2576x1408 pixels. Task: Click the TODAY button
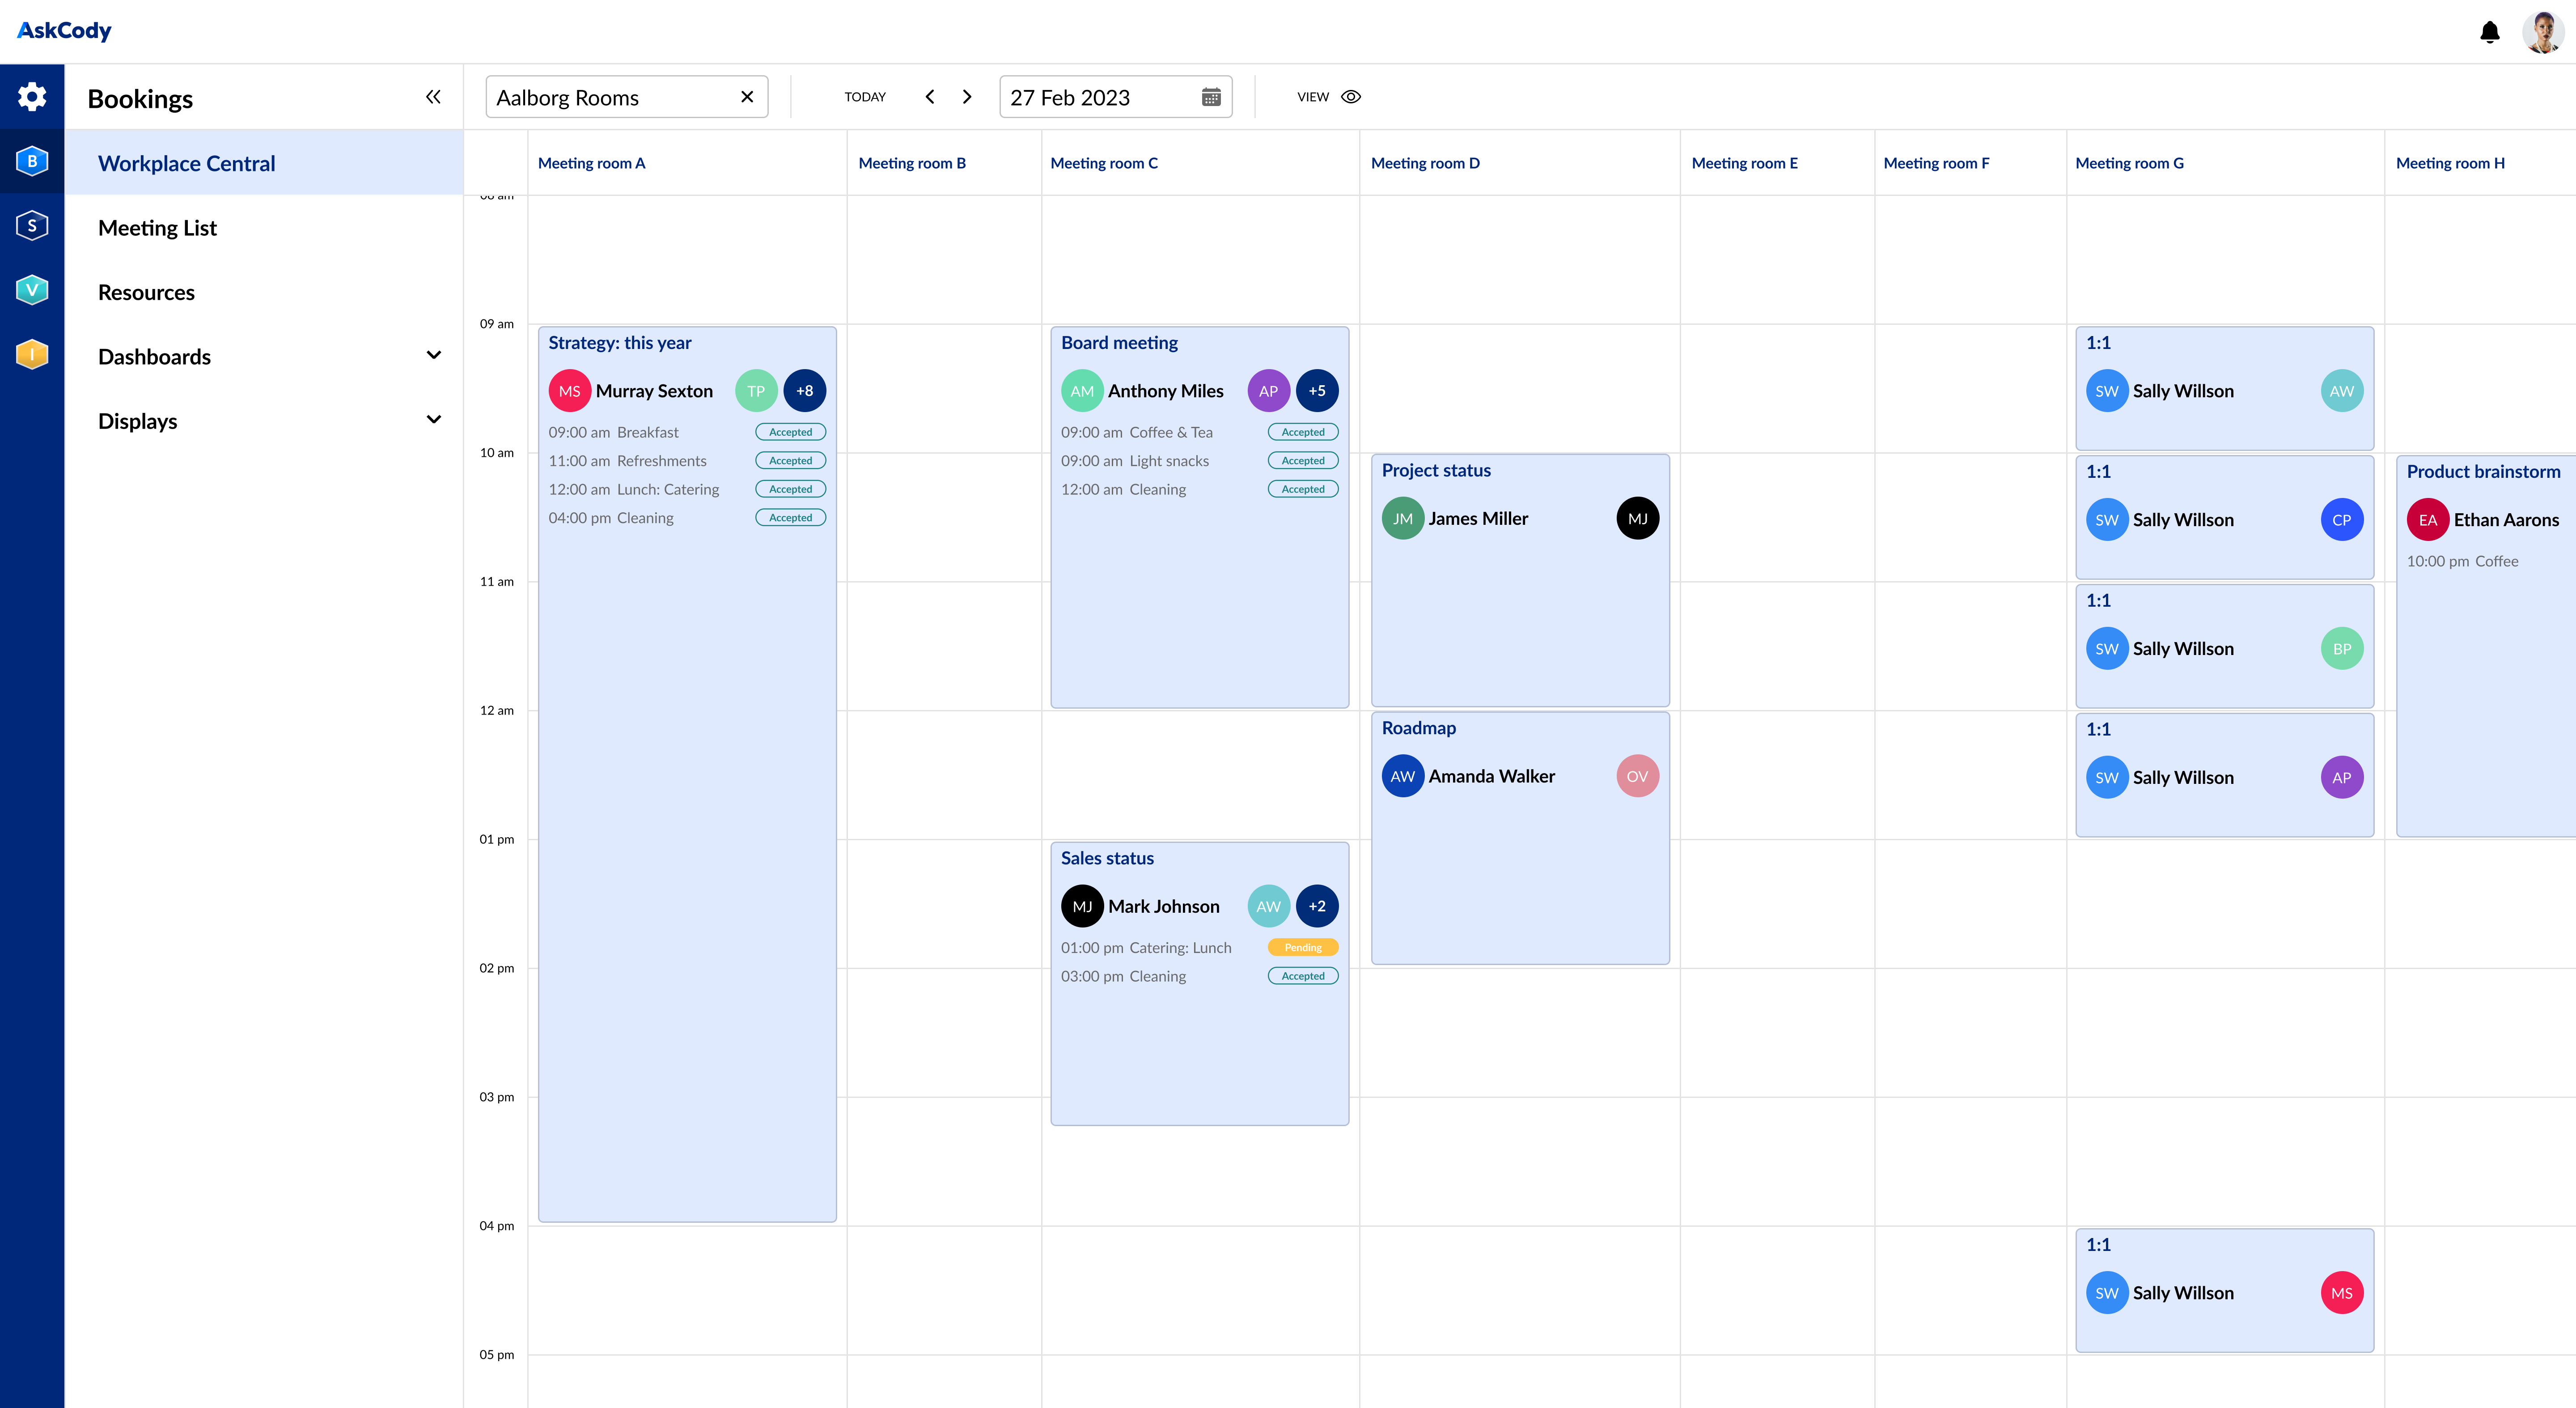pyautogui.click(x=864, y=96)
